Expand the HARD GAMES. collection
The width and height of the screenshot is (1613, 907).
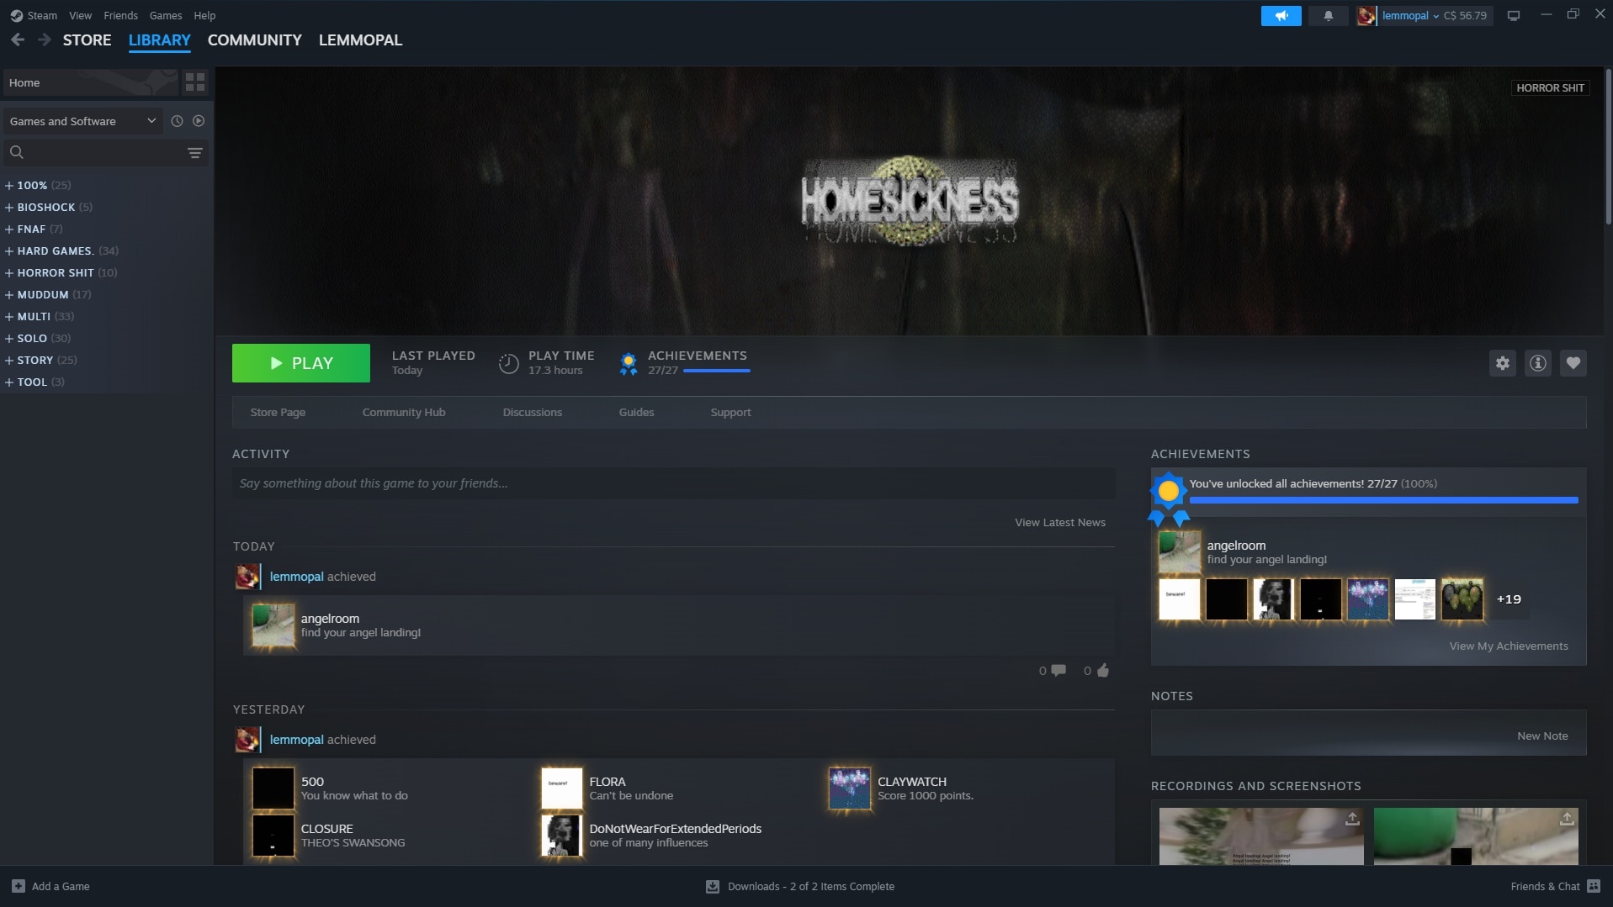click(9, 250)
